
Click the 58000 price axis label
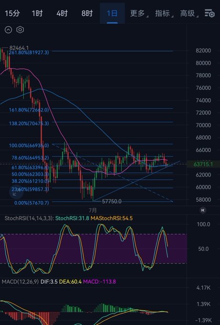203,200
